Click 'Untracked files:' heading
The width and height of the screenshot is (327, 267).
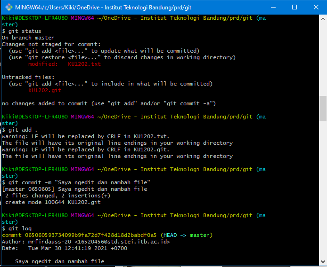click(28, 77)
